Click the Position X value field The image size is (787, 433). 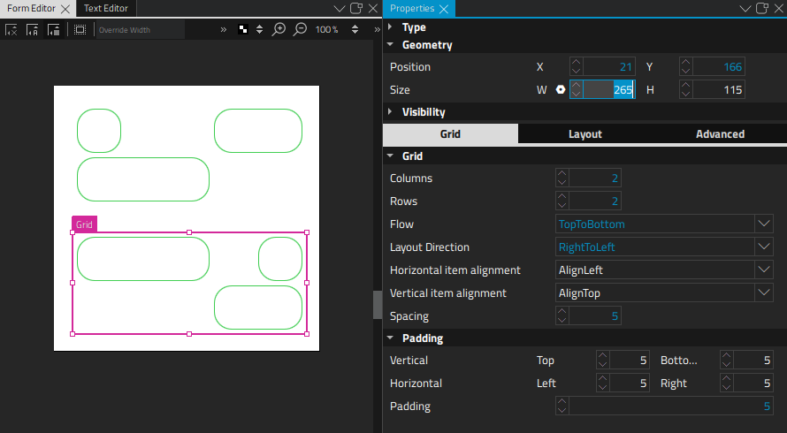point(609,67)
